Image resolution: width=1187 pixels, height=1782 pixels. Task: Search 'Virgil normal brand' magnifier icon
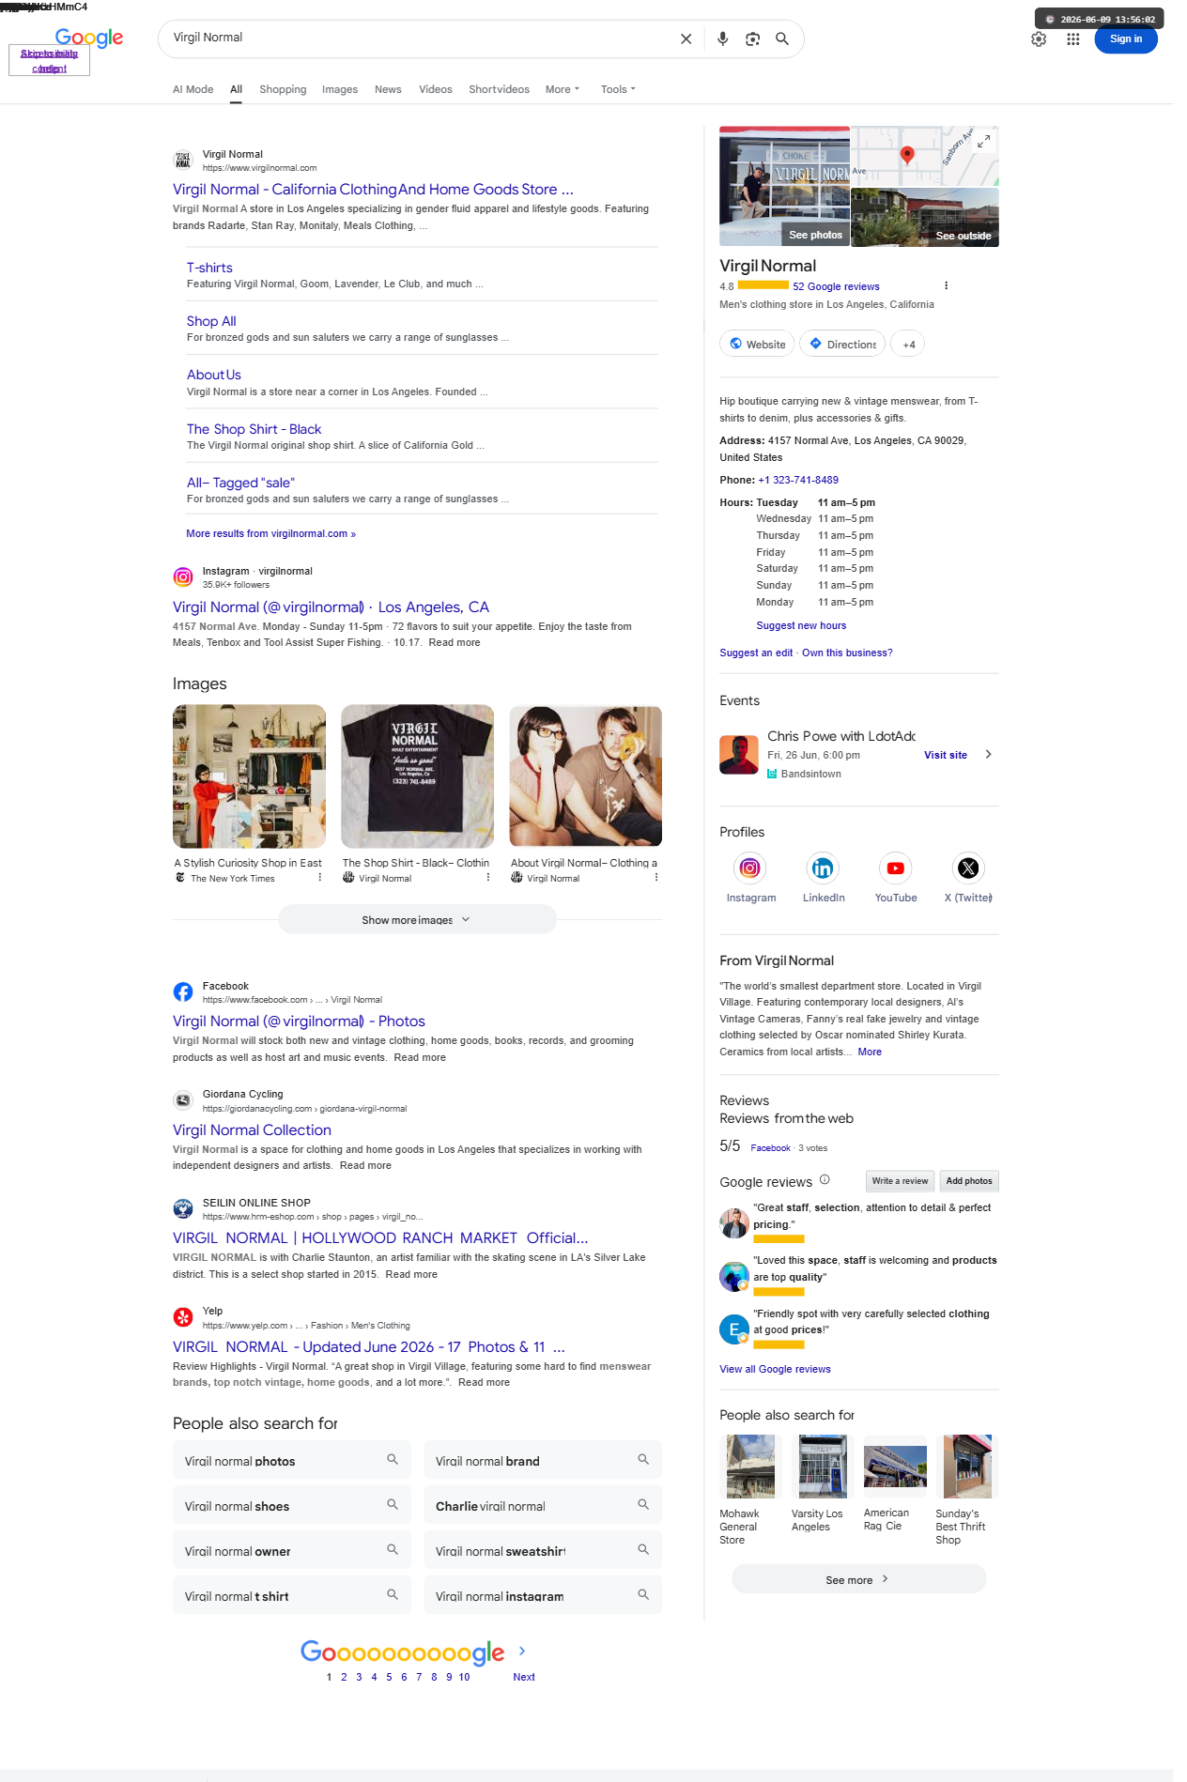pyautogui.click(x=643, y=1460)
